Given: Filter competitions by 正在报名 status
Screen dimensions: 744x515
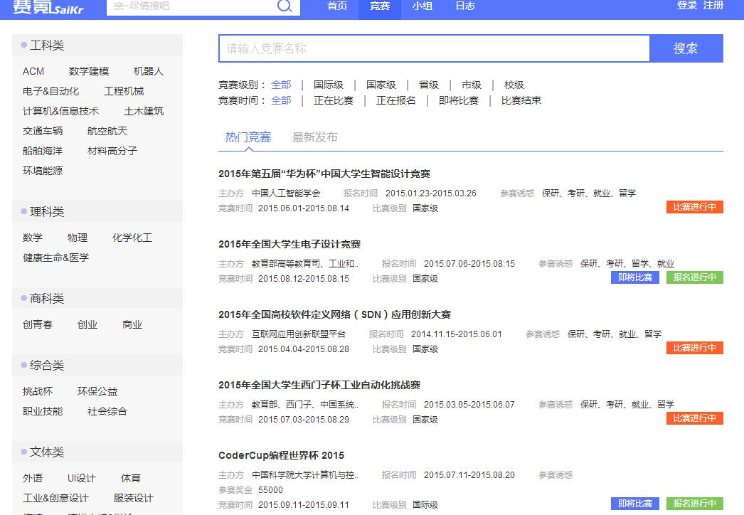Looking at the screenshot, I should pyautogui.click(x=395, y=100).
